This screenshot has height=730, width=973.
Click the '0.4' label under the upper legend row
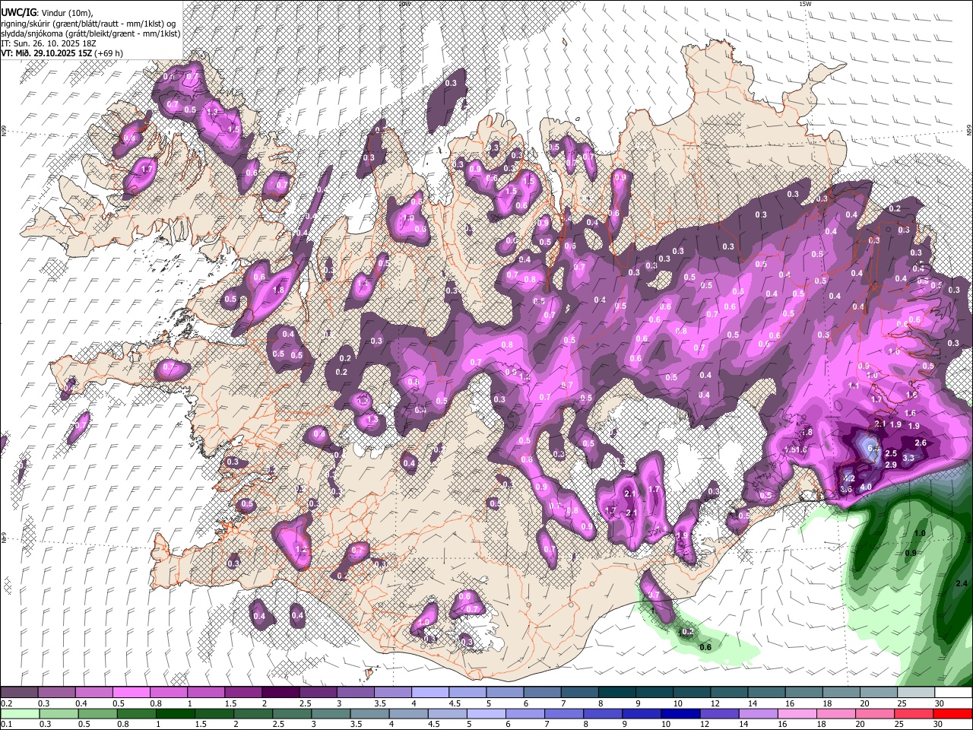pos(81,703)
